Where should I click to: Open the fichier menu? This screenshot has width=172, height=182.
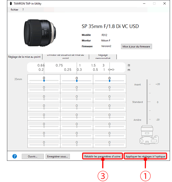(14, 10)
